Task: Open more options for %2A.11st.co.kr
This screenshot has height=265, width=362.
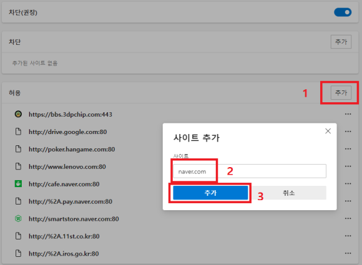Action: [x=348, y=236]
